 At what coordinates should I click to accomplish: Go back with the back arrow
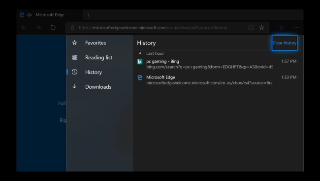pos(24,28)
